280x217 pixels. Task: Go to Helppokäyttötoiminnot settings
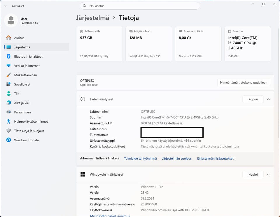tap(36, 121)
